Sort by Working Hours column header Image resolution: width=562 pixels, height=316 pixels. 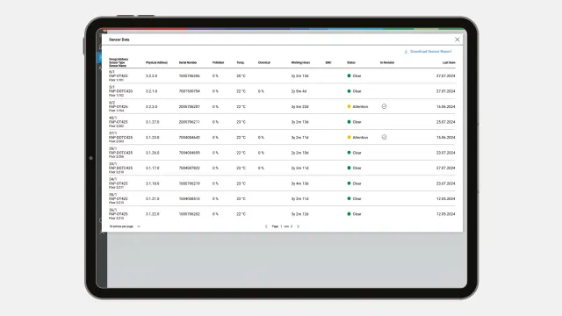[300, 62]
